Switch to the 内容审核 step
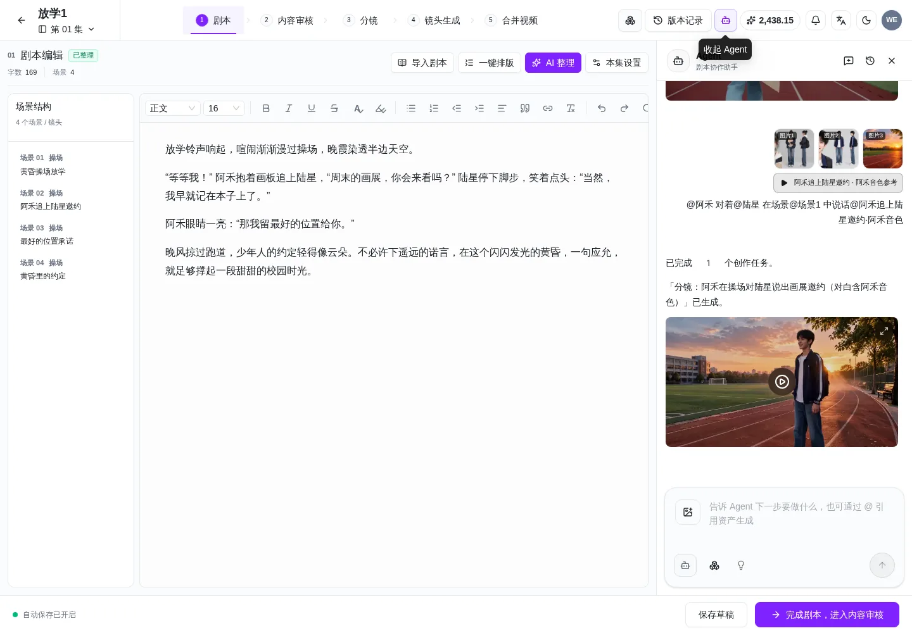912x633 pixels. 287,20
